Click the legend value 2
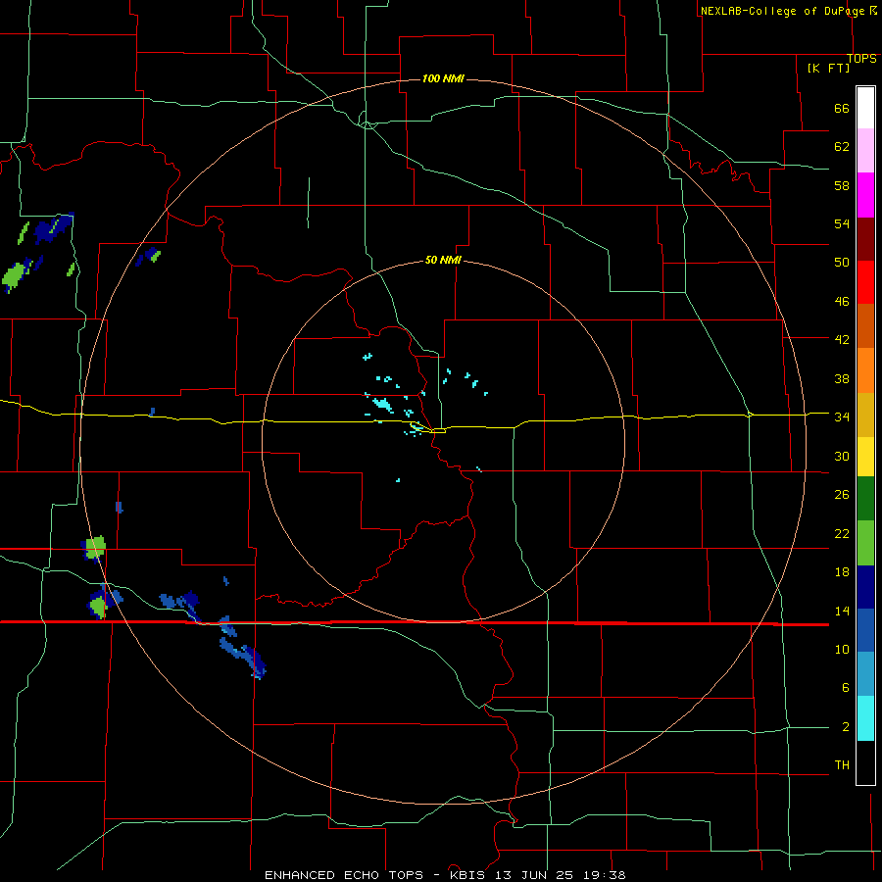 846,727
